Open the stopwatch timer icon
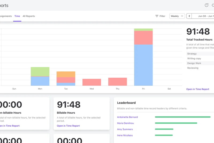Viewport: 214px width, 143px height. (207, 5)
